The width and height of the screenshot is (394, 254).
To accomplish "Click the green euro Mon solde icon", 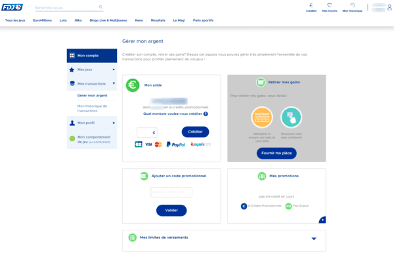I will (x=133, y=85).
